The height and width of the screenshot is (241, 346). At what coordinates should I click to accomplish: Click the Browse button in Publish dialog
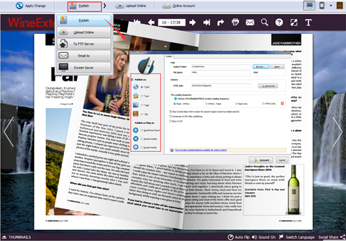261,66
